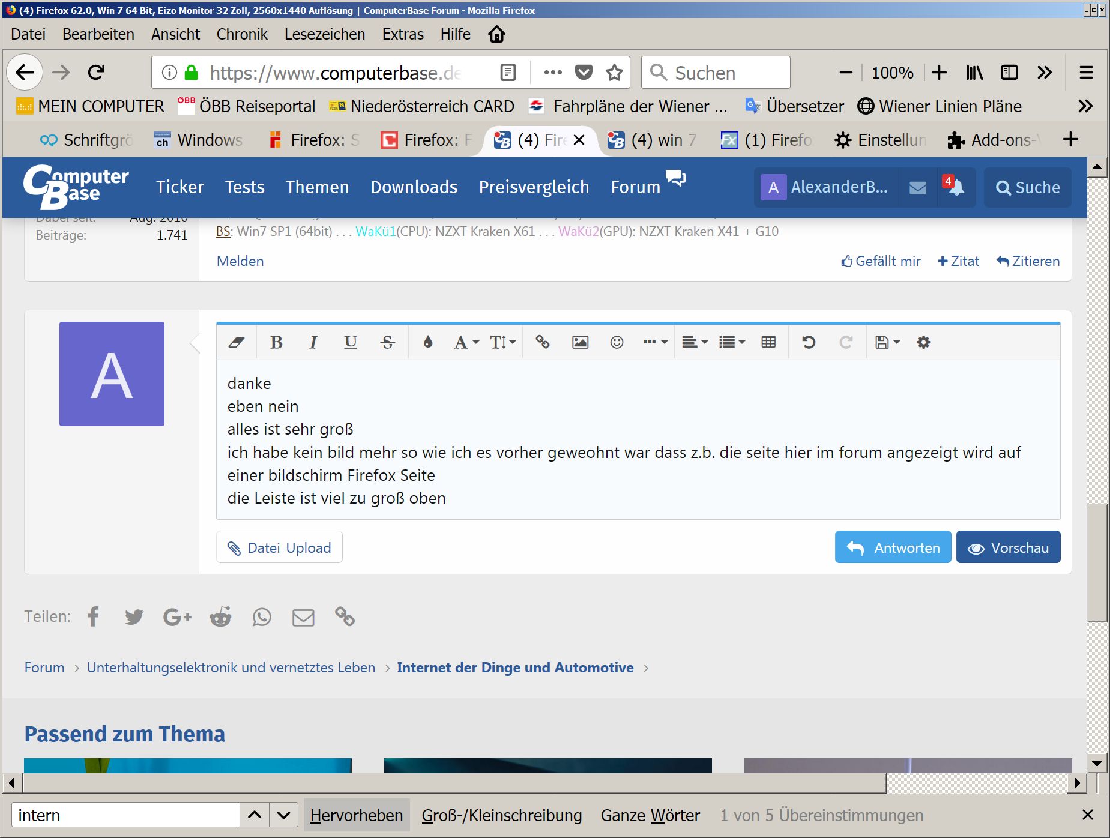Open the text alignment dropdown
This screenshot has width=1110, height=838.
tap(695, 342)
